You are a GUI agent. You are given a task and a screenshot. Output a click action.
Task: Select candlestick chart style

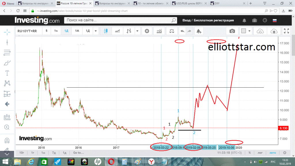coord(106,31)
